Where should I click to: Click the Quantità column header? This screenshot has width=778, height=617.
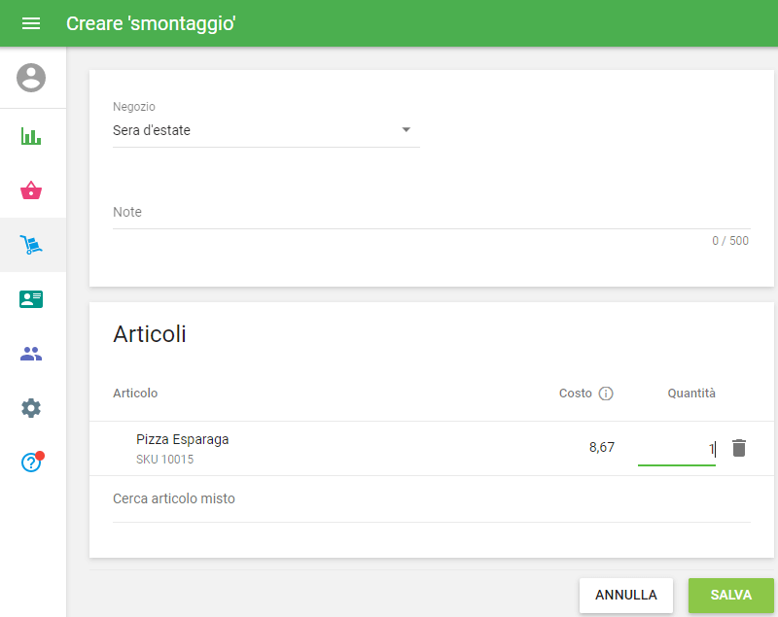tap(690, 394)
